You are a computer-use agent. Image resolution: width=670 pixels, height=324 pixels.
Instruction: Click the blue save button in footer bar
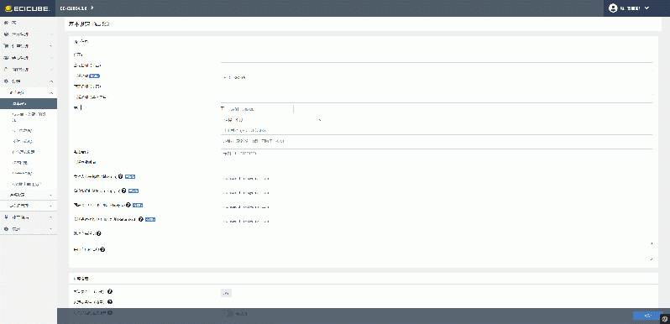click(x=648, y=316)
